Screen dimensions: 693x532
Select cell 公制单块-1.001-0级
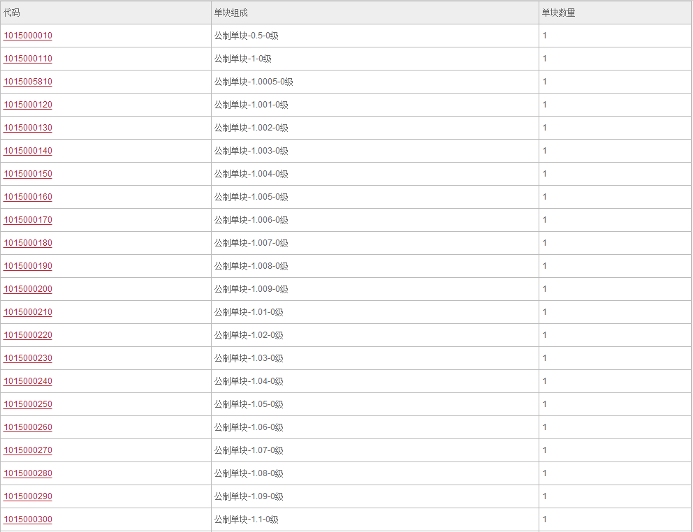374,105
